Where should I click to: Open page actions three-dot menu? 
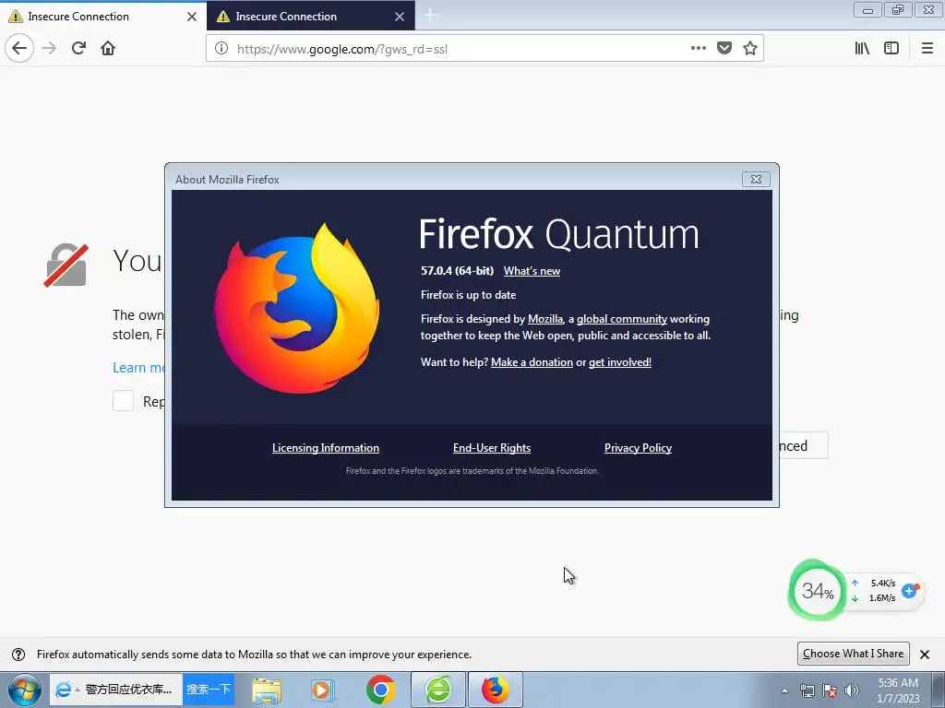(x=698, y=48)
